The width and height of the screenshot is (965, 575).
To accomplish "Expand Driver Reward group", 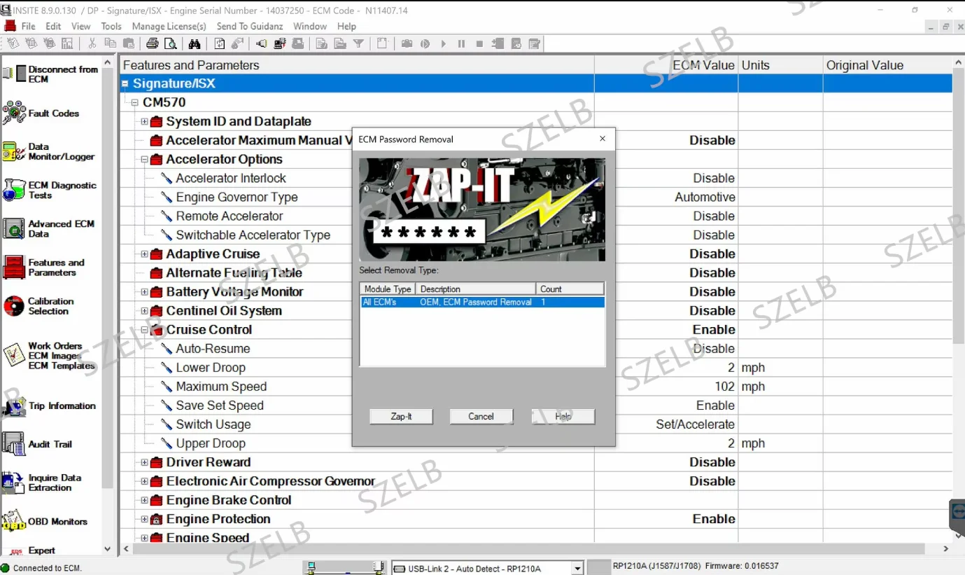I will 145,462.
